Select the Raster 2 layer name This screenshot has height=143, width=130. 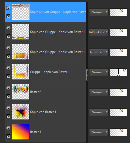(36, 92)
